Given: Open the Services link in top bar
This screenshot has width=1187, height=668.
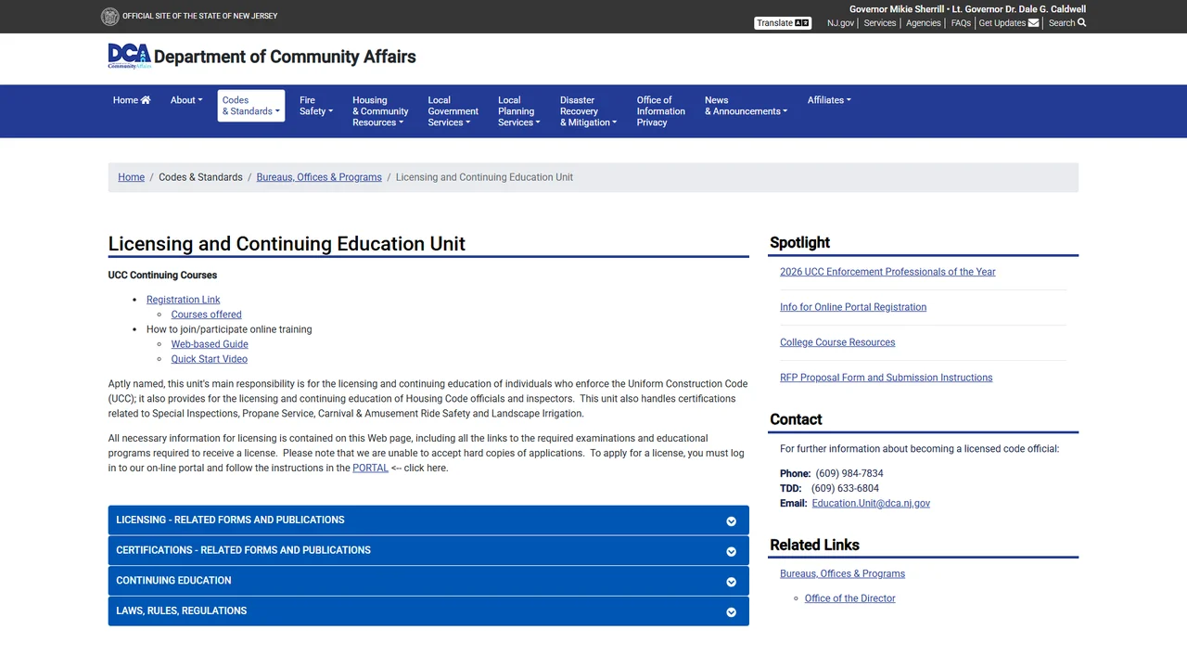Looking at the screenshot, I should 880,23.
